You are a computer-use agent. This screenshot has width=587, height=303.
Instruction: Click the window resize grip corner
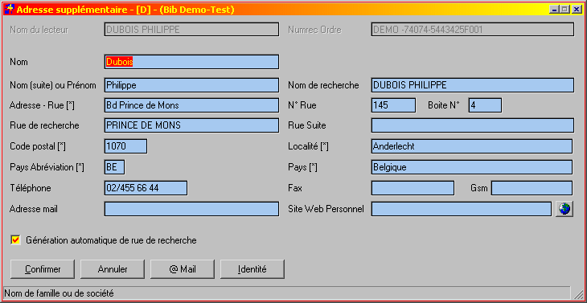pyautogui.click(x=578, y=294)
